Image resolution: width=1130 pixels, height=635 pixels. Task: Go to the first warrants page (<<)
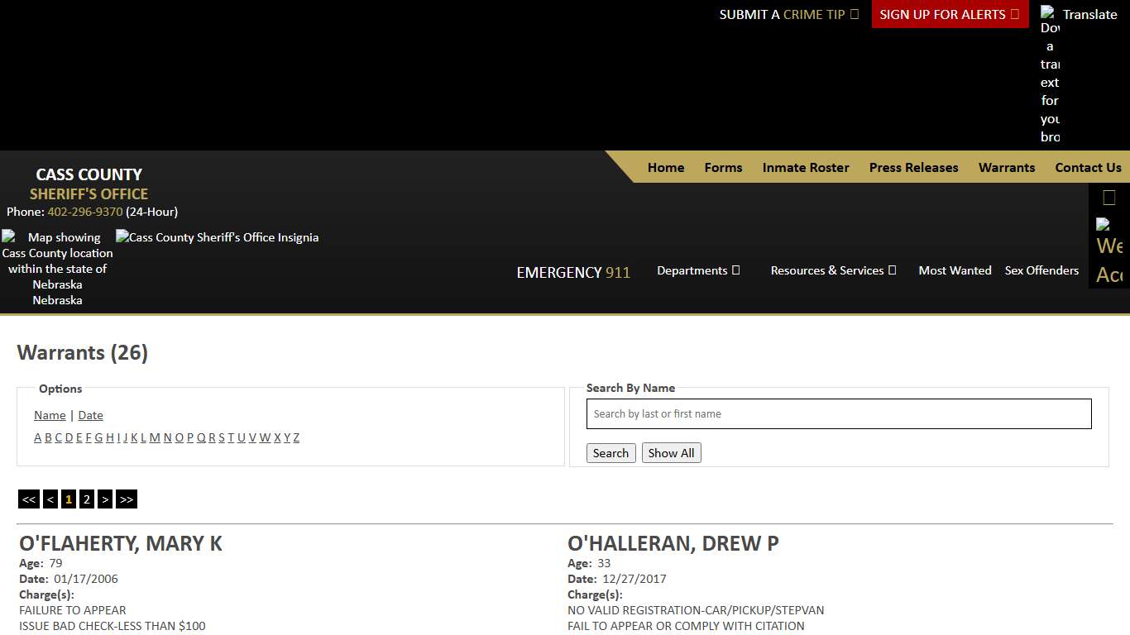click(29, 499)
